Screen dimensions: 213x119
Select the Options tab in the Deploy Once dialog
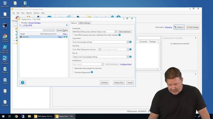coord(74,23)
